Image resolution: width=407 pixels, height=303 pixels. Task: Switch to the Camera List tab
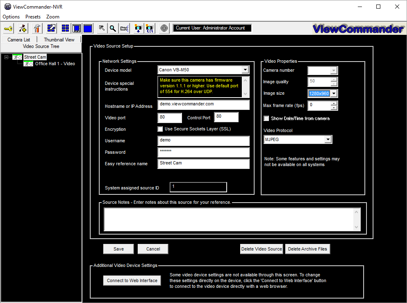(19, 39)
